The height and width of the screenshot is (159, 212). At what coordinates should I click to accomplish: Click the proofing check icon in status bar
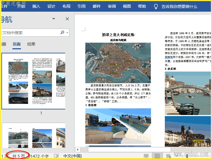coord(56,156)
